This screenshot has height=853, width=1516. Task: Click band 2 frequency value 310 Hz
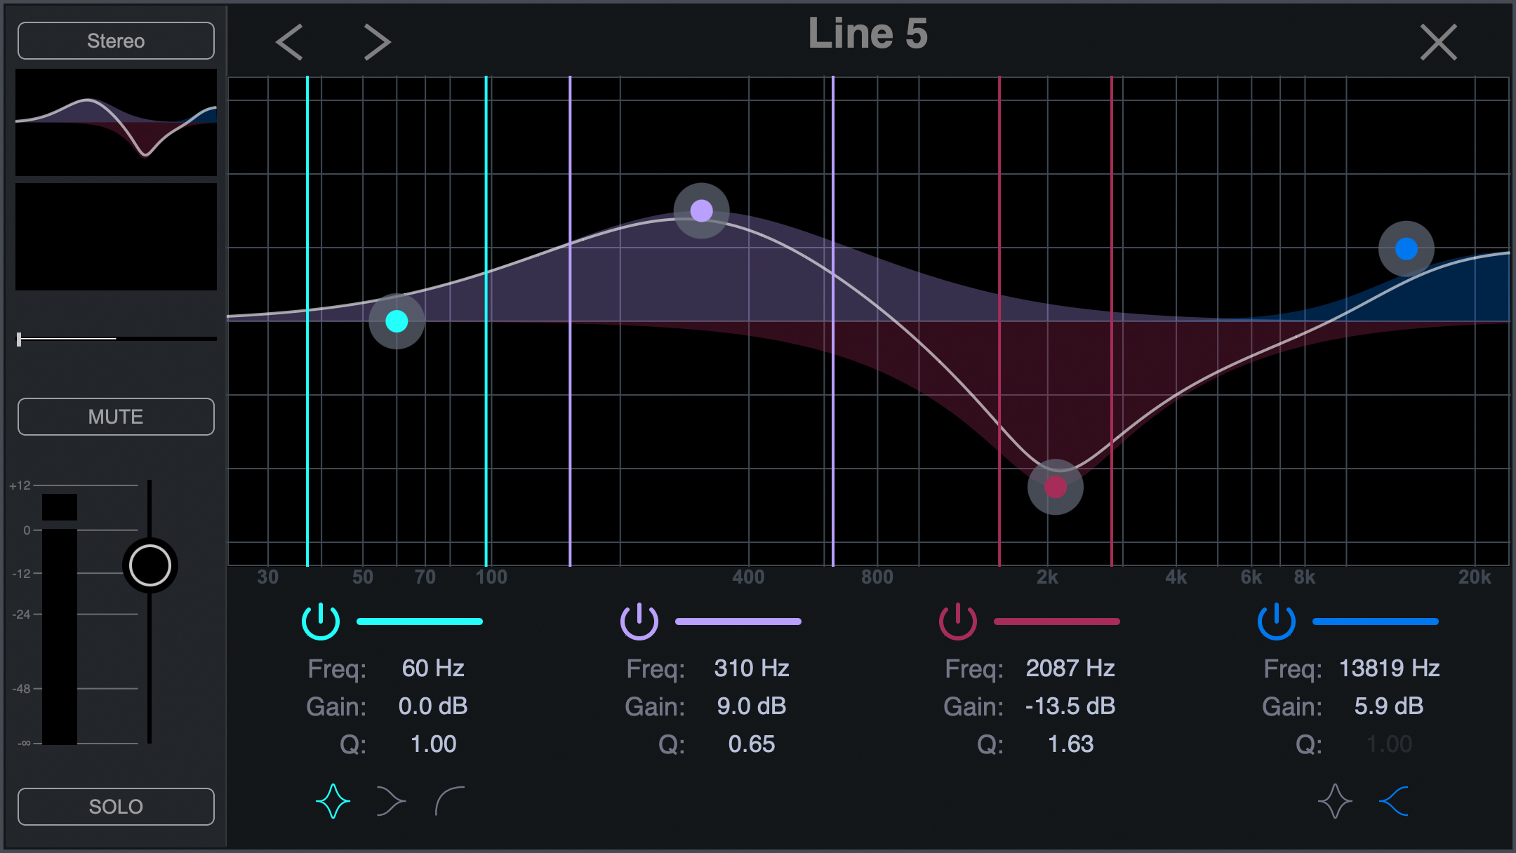[752, 669]
